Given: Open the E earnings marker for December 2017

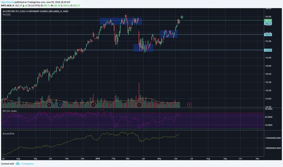Looking at the screenshot, I should pos(93,105).
